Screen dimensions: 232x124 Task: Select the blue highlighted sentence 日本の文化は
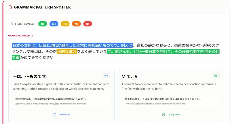[x=72, y=45]
